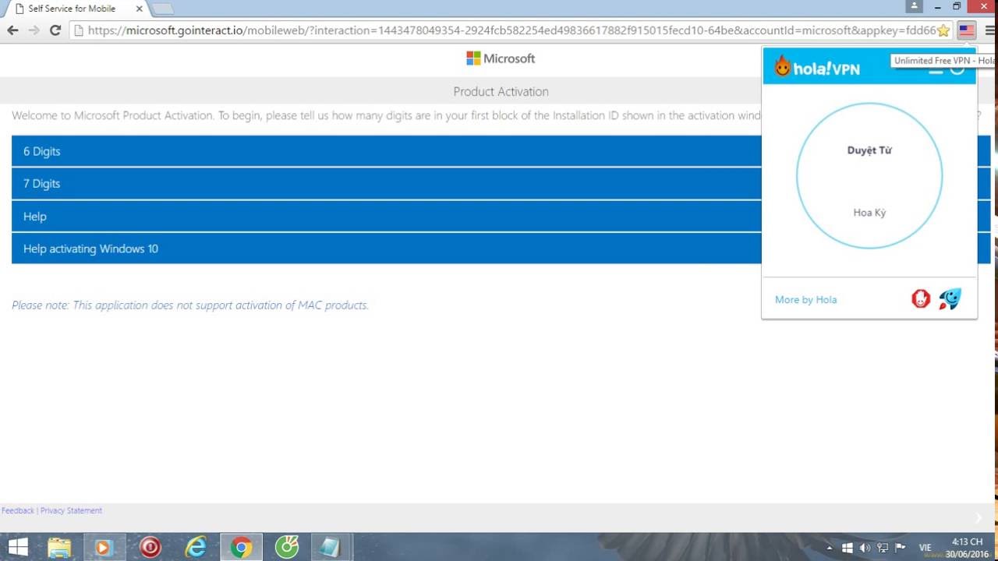
Task: Click the Product Activation heading
Action: 501,91
